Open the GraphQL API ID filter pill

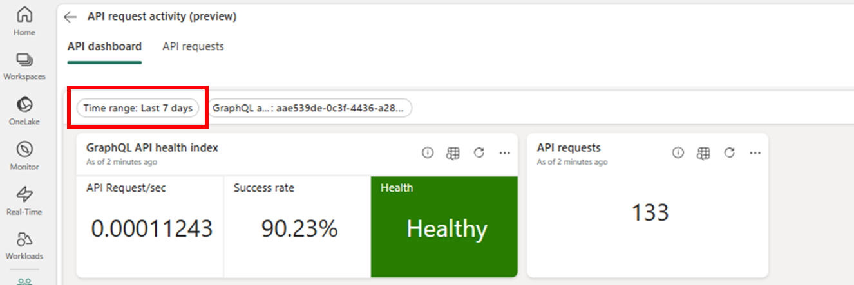[x=310, y=108]
